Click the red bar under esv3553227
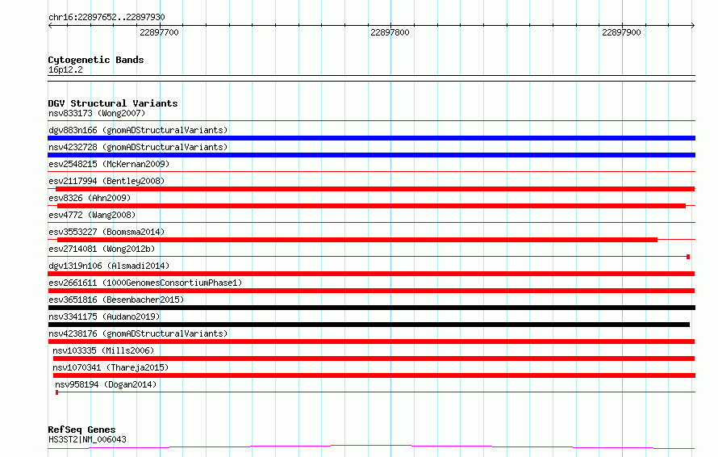The width and height of the screenshot is (718, 457). (x=357, y=240)
